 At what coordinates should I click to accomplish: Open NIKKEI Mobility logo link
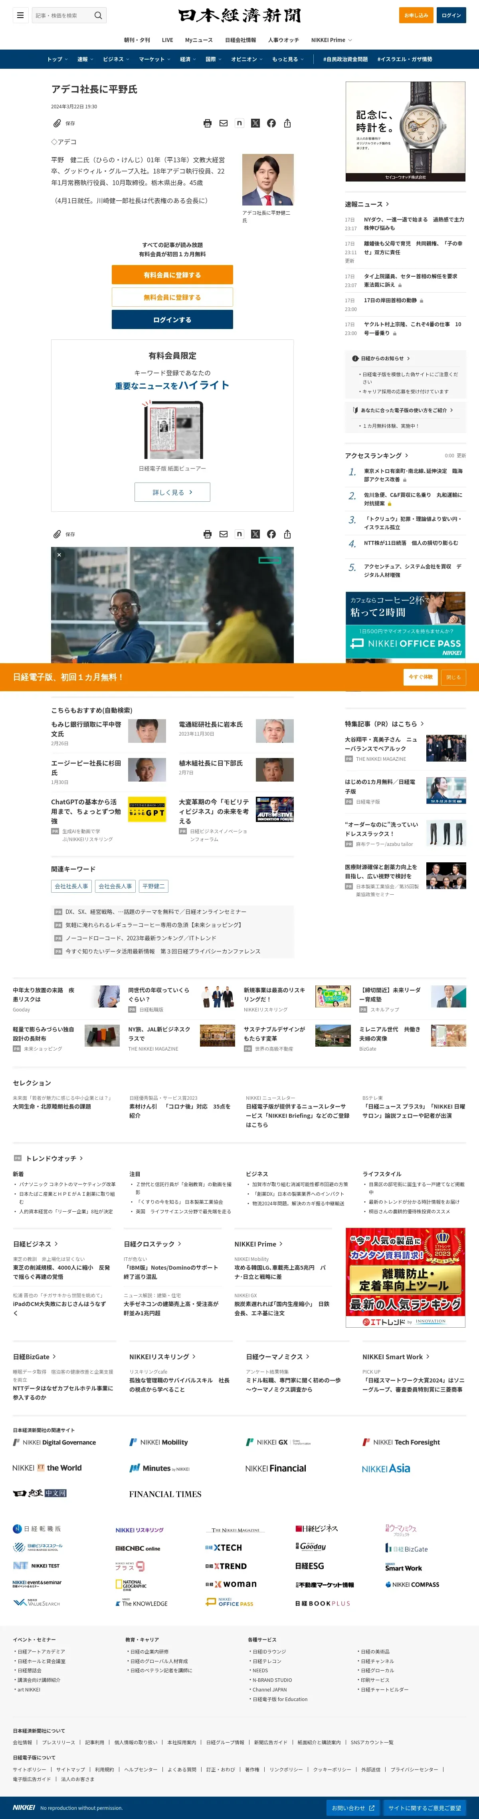click(x=159, y=1442)
